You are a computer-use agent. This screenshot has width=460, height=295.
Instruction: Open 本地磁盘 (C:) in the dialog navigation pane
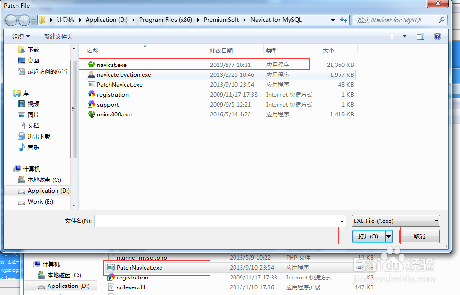click(44, 180)
